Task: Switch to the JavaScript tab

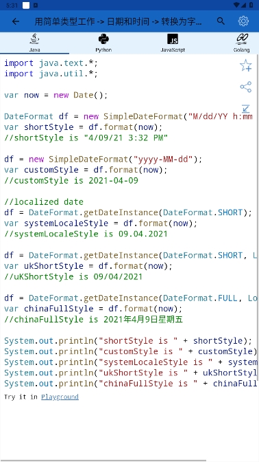Action: pos(173,43)
